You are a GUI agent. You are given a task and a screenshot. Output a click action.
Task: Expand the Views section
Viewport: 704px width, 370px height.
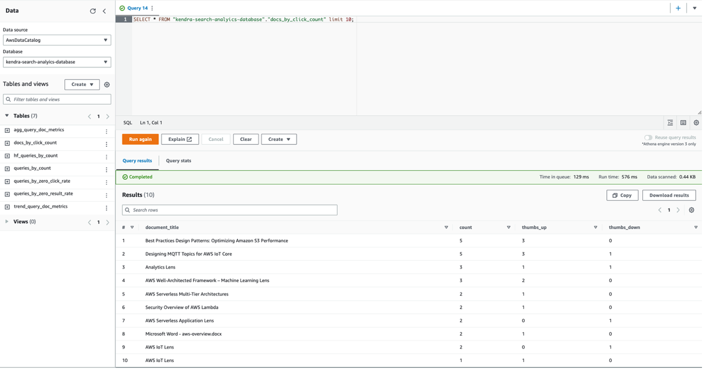[x=7, y=222]
